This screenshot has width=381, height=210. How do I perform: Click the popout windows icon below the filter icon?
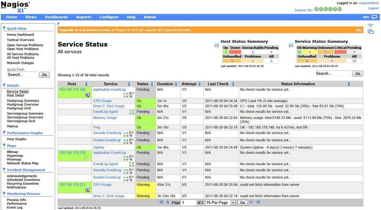(371, 32)
